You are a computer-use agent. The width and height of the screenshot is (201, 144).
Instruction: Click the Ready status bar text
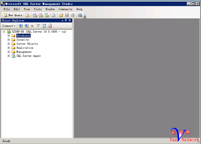coord(6,141)
